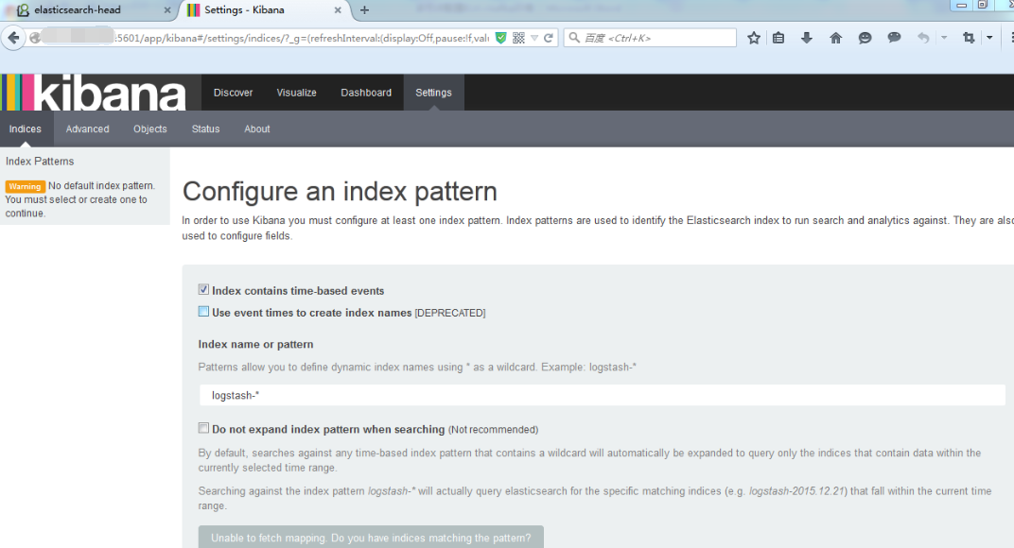Open the bookmarks list icon
Screen dimensions: 1014x548
pyautogui.click(x=778, y=38)
